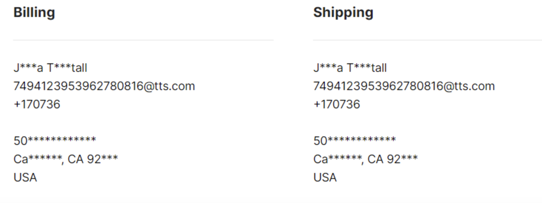Click the shipping city Ca******
The height and width of the screenshot is (203, 542).
338,159
